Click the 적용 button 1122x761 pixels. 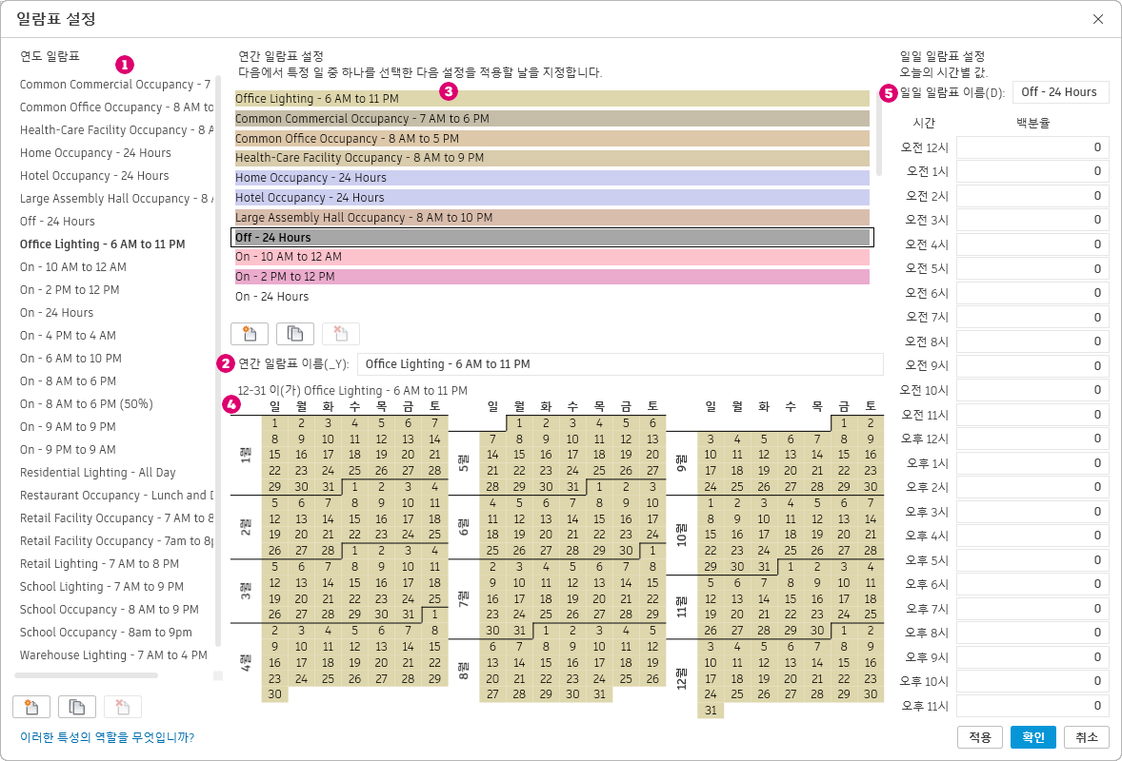[980, 737]
